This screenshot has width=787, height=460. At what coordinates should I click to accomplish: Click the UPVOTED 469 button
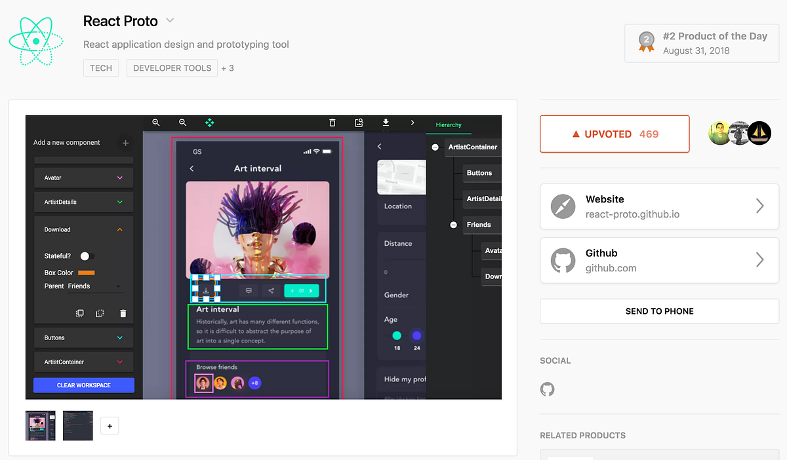614,134
